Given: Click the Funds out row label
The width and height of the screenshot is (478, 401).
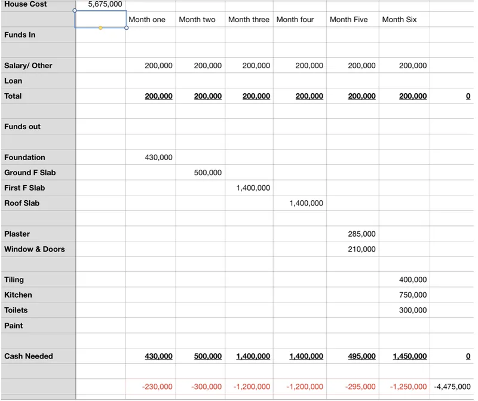Looking at the screenshot, I should [x=38, y=127].
